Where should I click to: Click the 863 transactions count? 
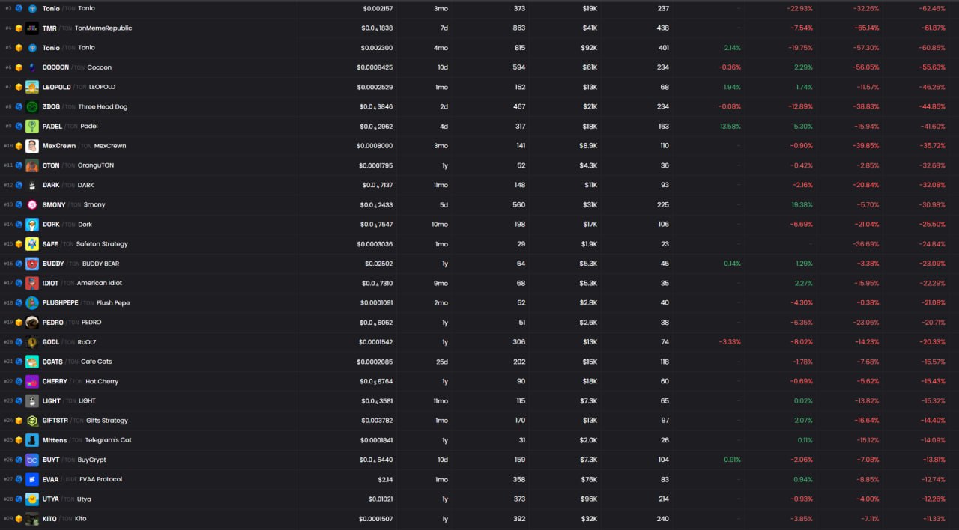(519, 28)
